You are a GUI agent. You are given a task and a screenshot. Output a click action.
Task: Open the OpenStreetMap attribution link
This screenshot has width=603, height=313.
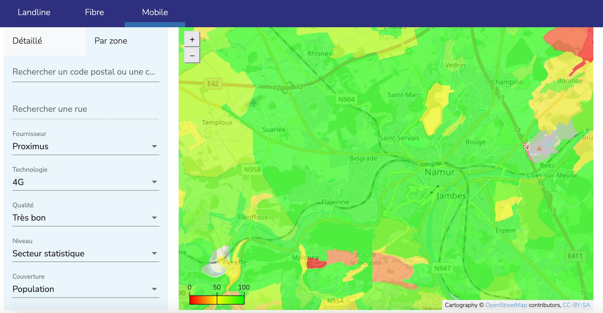click(506, 305)
